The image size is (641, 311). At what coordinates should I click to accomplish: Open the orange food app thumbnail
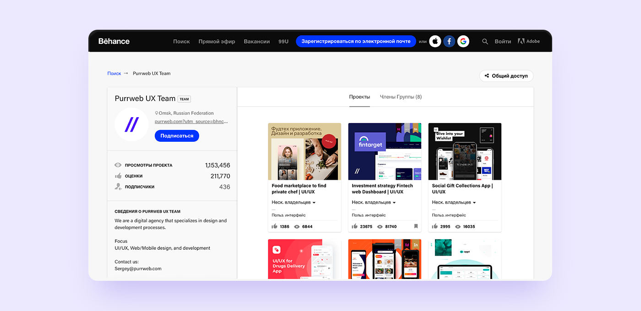pyautogui.click(x=385, y=259)
